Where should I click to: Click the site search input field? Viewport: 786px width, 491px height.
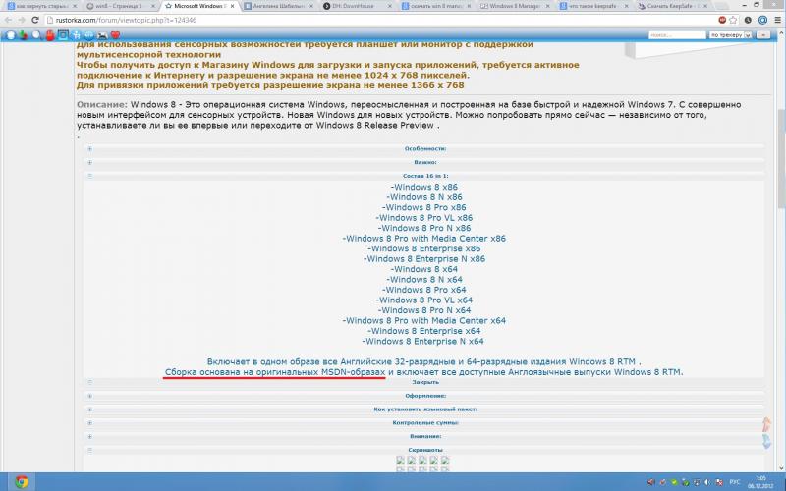click(677, 35)
